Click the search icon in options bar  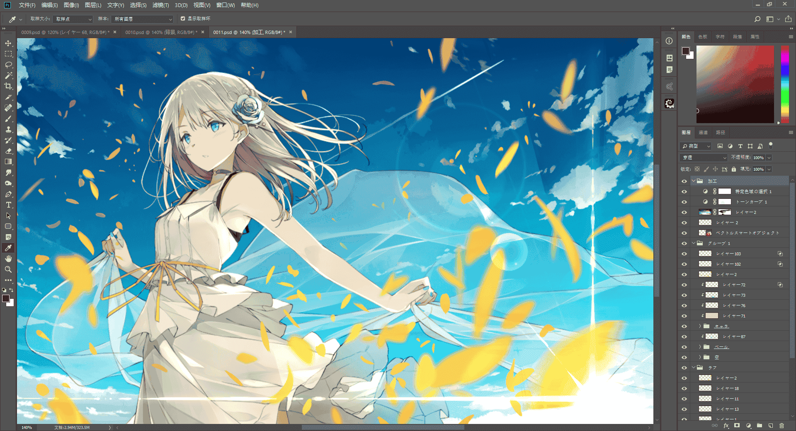coord(757,19)
